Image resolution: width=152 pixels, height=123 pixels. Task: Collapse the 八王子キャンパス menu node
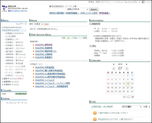click(x=3, y=30)
